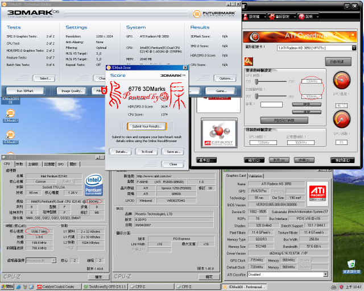Switch to the 主機板 tab in CPU-Z
The height and width of the screenshot is (291, 364).
pos(33,164)
